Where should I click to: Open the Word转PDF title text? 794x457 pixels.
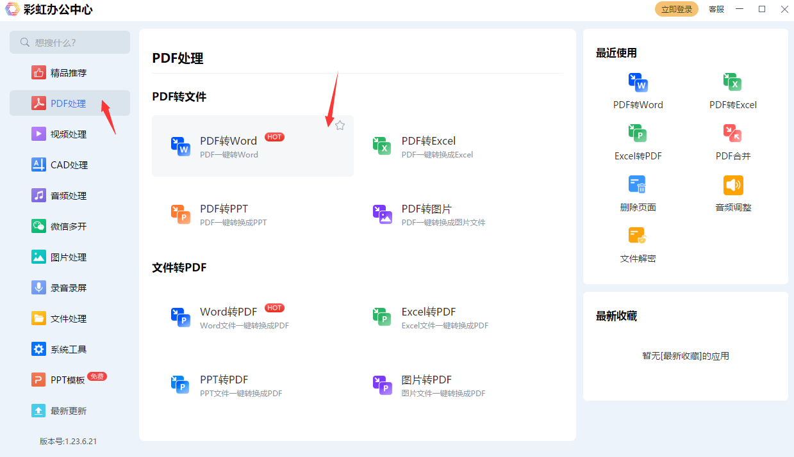[228, 312]
